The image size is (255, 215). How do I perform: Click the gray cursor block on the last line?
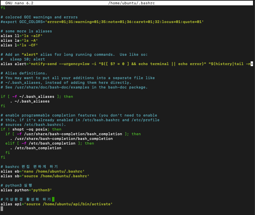[x=2, y=209]
